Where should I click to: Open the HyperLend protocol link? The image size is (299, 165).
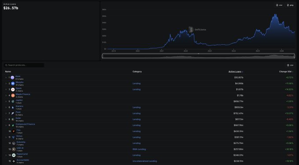click(x=22, y=154)
